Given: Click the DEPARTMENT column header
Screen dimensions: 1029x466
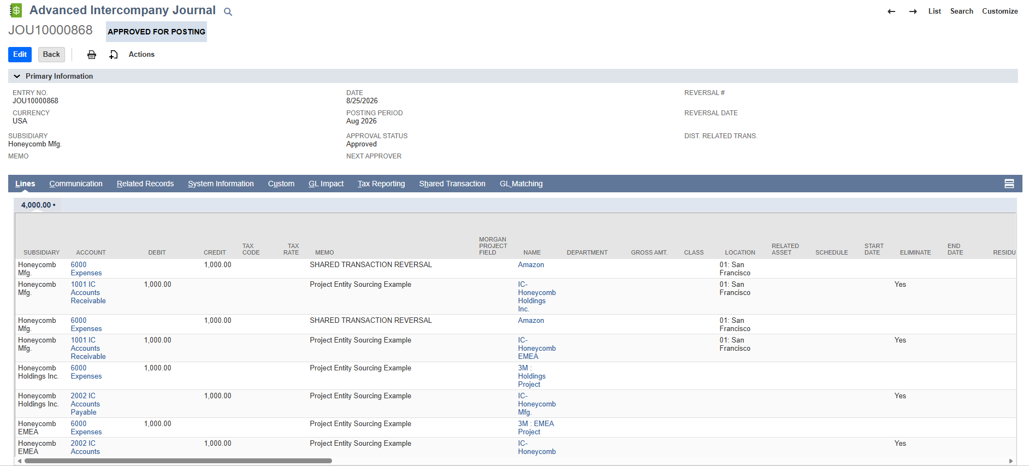Looking at the screenshot, I should point(587,252).
